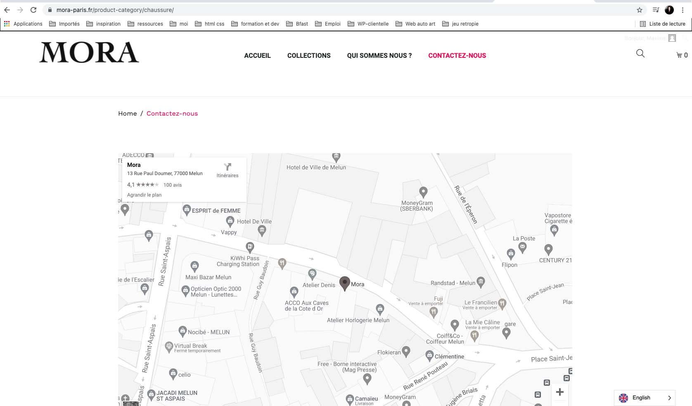The image size is (692, 406).
Task: Click the Vapostore Cigarette marker
Action: 555,230
